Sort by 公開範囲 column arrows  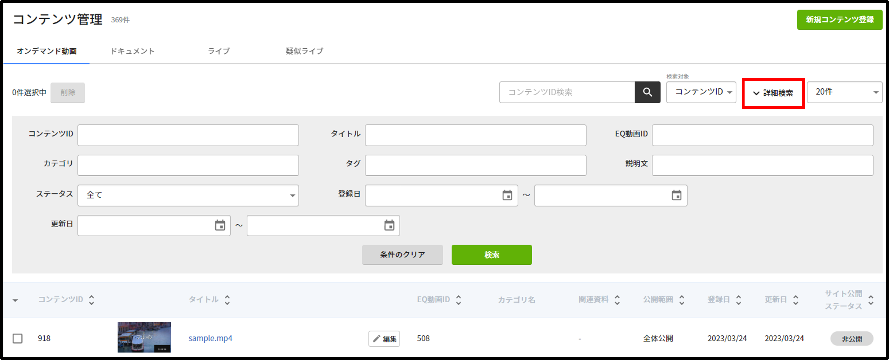pos(682,300)
